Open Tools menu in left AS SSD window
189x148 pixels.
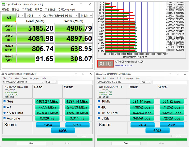[x=25, y=78]
